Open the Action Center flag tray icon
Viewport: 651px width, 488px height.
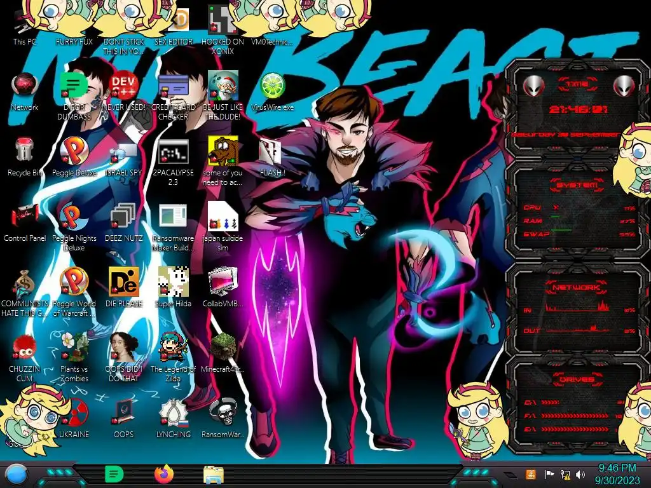(x=549, y=474)
